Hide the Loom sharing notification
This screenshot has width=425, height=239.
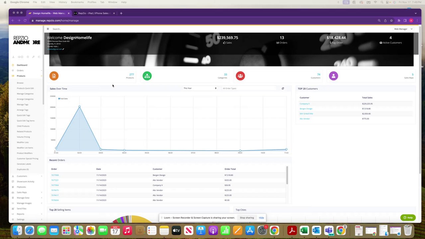[x=261, y=218]
